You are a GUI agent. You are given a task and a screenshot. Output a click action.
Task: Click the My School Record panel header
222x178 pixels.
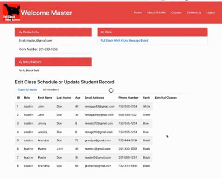tap(53, 62)
